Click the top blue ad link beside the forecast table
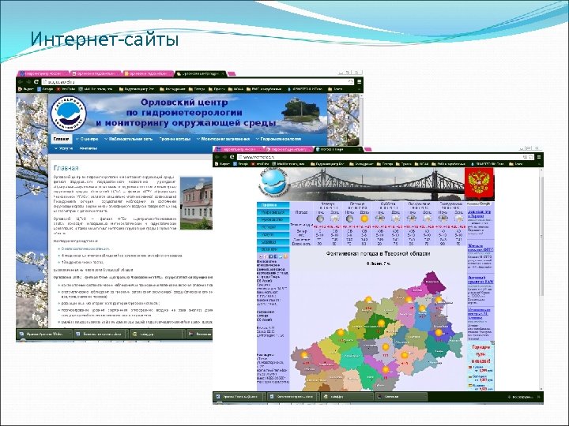This screenshot has width=569, height=426. tap(479, 214)
